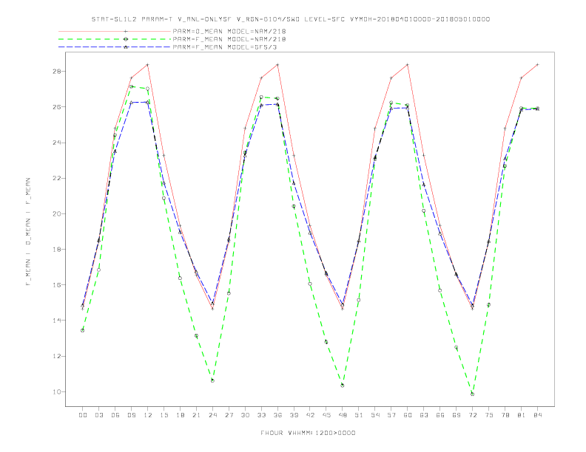This screenshot has height=452, width=586.
Task: Click x-axis tick label 39
Action: [x=294, y=415]
